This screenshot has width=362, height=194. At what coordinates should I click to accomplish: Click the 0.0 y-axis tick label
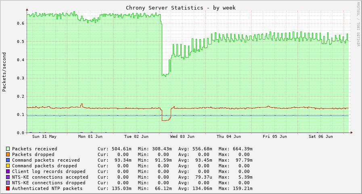(21, 133)
